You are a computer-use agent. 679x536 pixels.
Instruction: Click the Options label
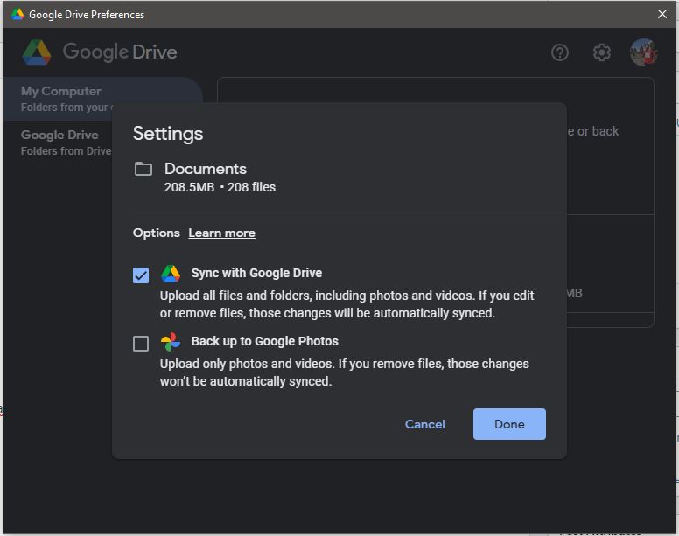coord(157,233)
